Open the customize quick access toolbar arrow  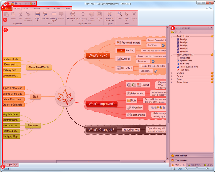click(x=34, y=4)
